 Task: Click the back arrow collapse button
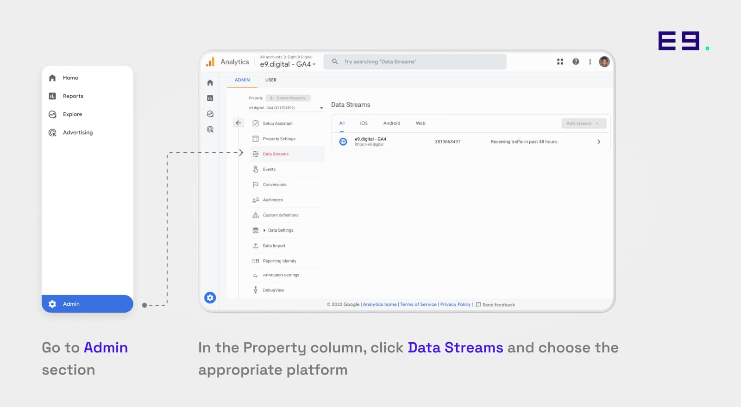click(239, 123)
